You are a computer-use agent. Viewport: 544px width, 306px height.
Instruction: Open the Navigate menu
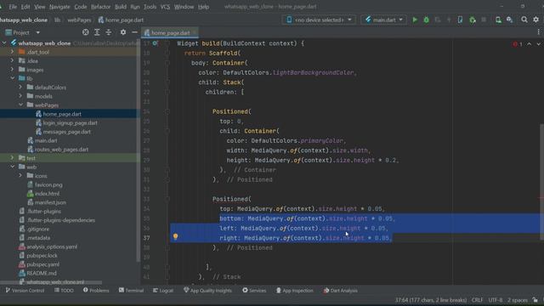59,7
